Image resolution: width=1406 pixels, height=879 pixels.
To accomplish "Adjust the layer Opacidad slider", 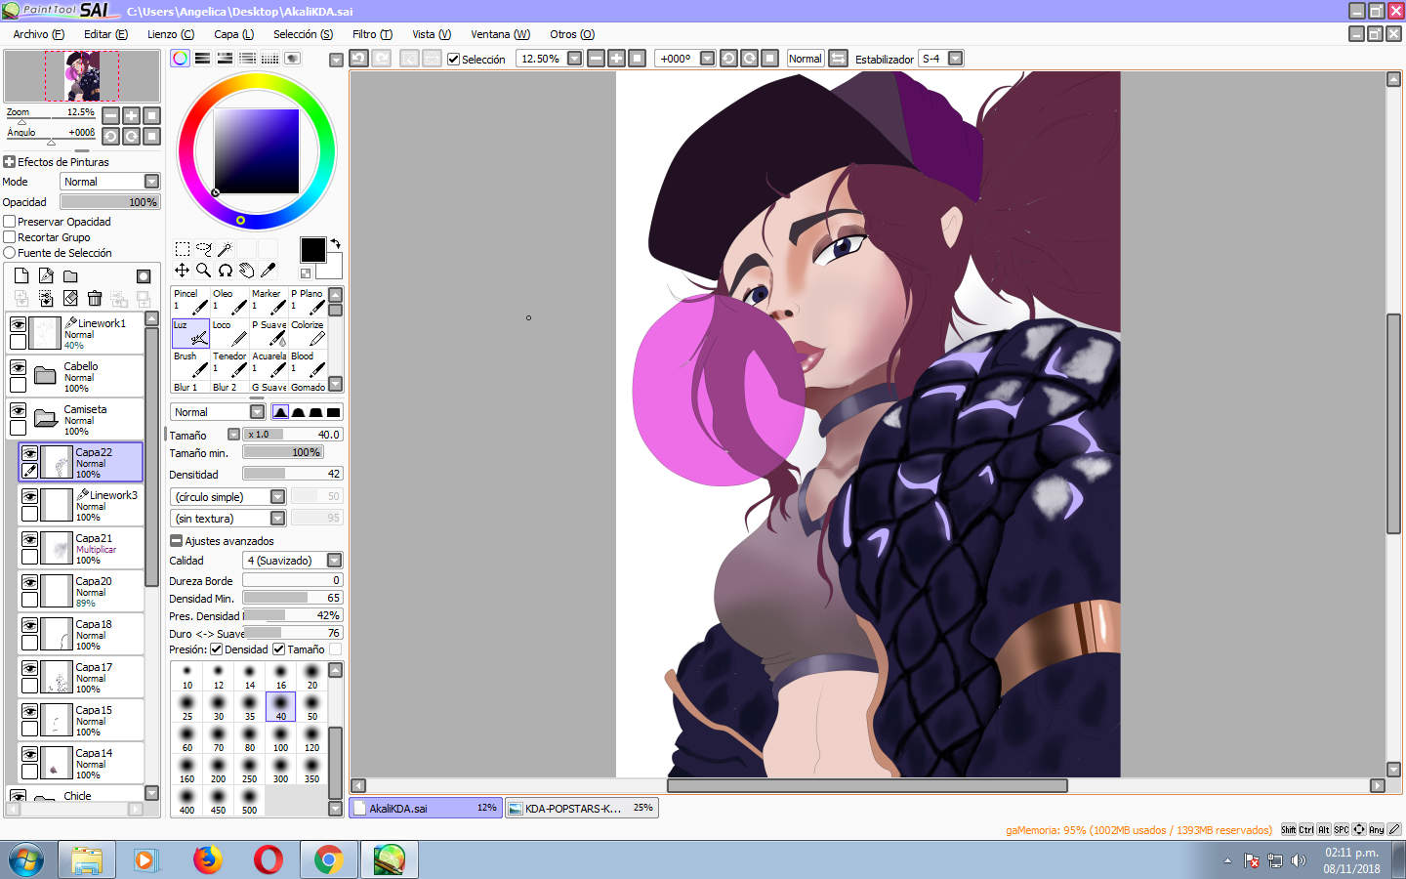I will [x=109, y=202].
